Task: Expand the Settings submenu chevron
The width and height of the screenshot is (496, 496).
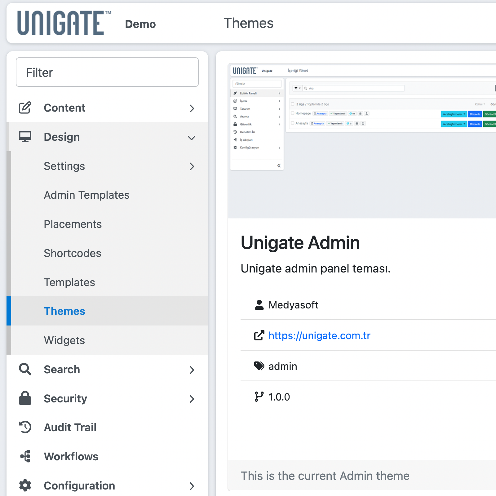Action: [x=192, y=166]
